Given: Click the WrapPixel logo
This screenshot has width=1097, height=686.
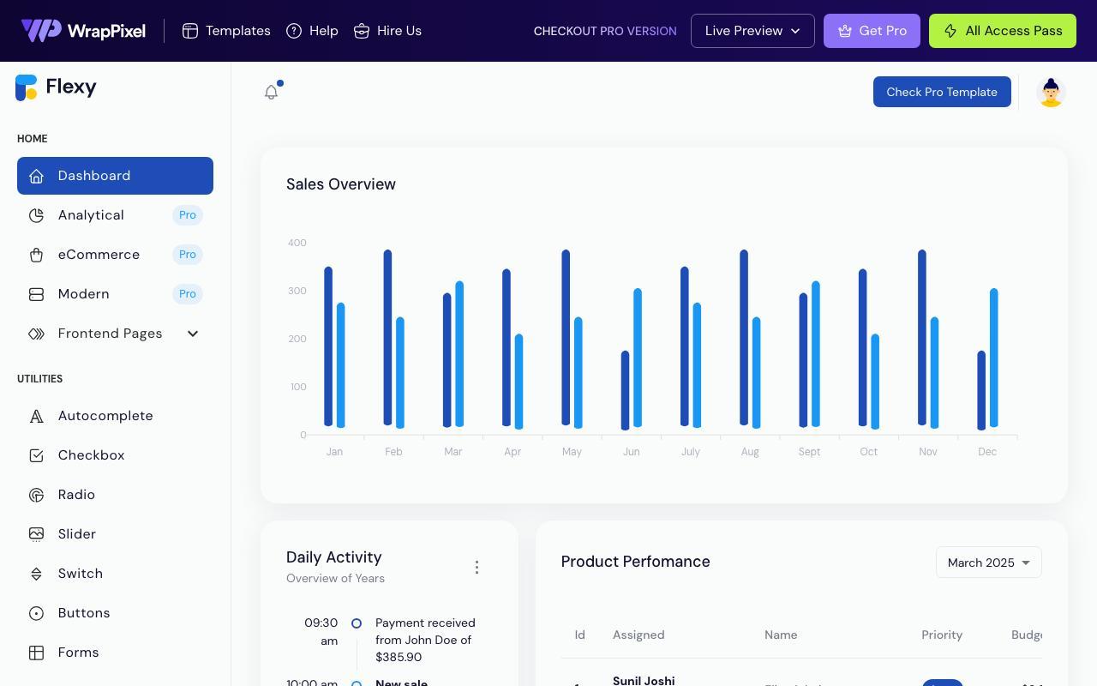Looking at the screenshot, I should tap(83, 31).
